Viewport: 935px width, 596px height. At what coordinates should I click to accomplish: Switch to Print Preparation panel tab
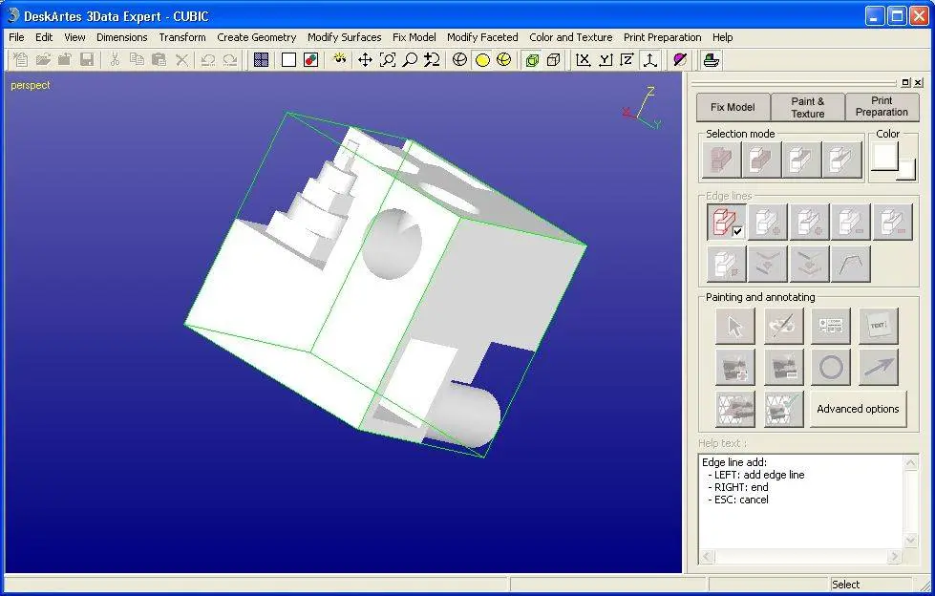pos(882,107)
